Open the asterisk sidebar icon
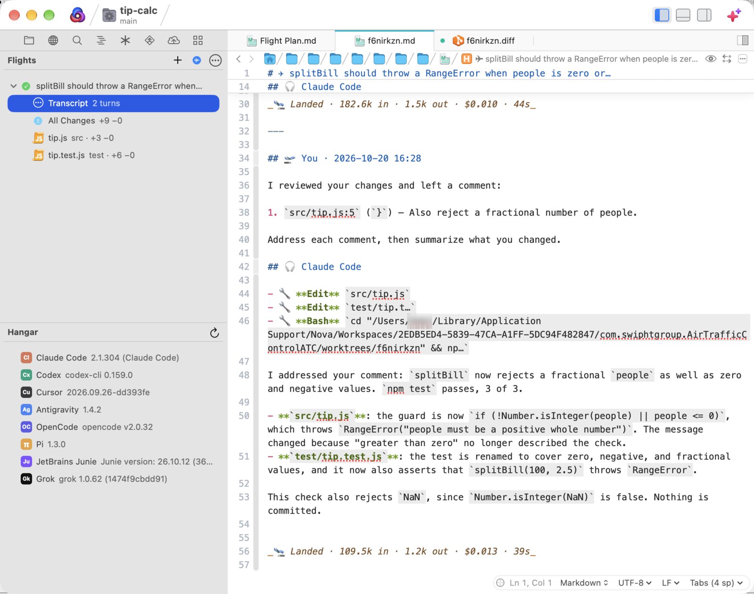754x594 pixels. 125,40
